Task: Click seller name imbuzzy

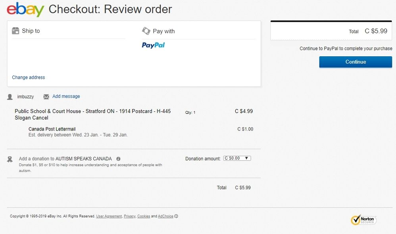Action: tap(25, 97)
